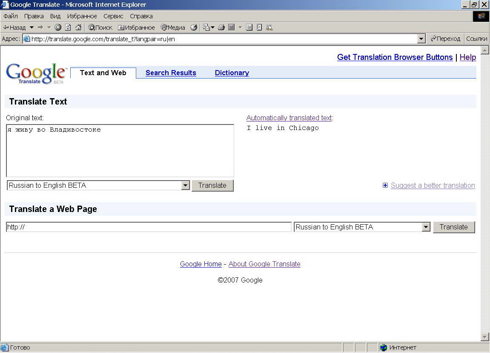This screenshot has height=353, width=490.
Task: Open the Справка menu
Action: [x=141, y=16]
